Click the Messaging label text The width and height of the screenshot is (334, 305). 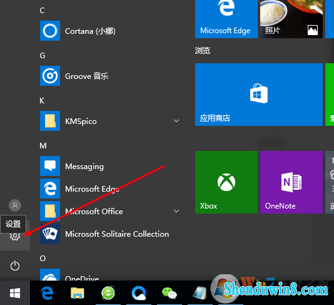84,167
